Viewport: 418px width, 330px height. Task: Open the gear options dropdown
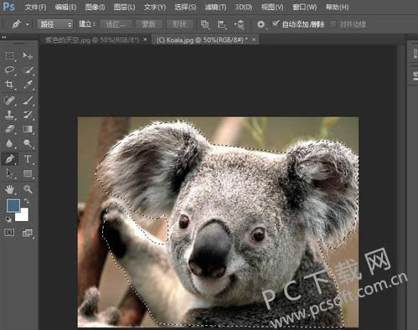point(261,24)
